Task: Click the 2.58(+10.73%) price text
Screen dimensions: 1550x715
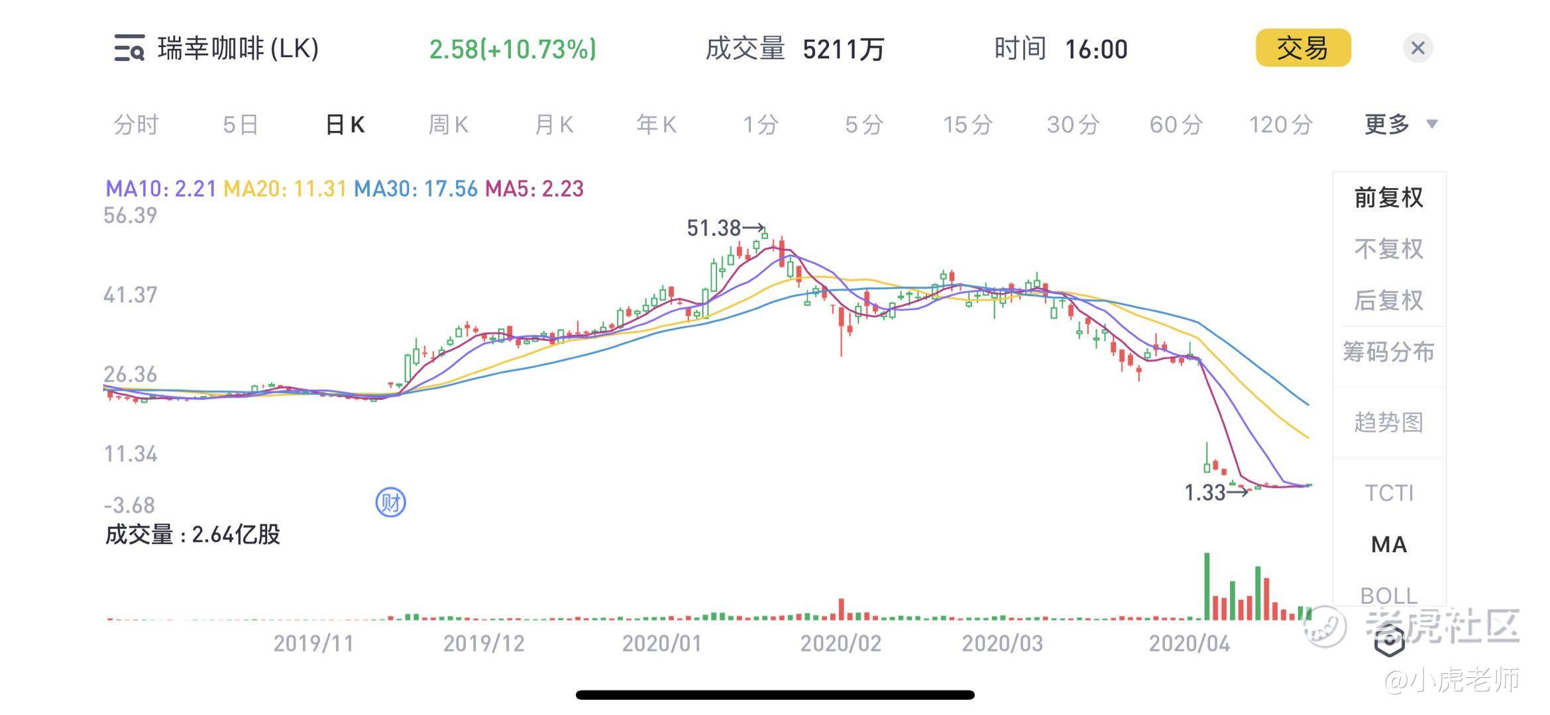Action: pos(513,49)
